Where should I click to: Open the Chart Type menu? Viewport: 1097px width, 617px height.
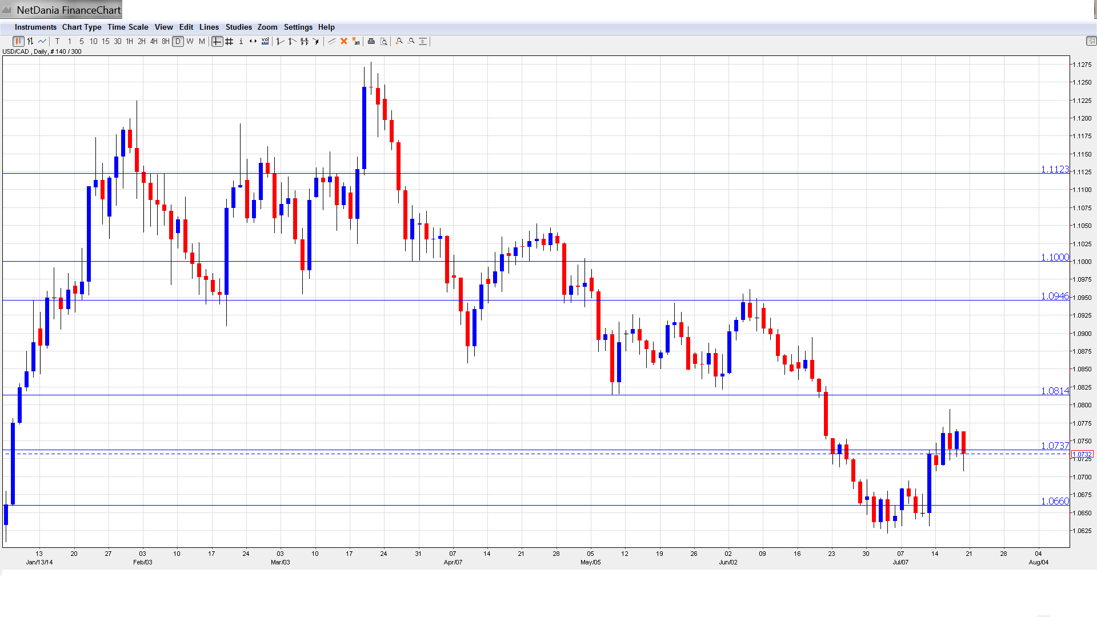pos(82,27)
